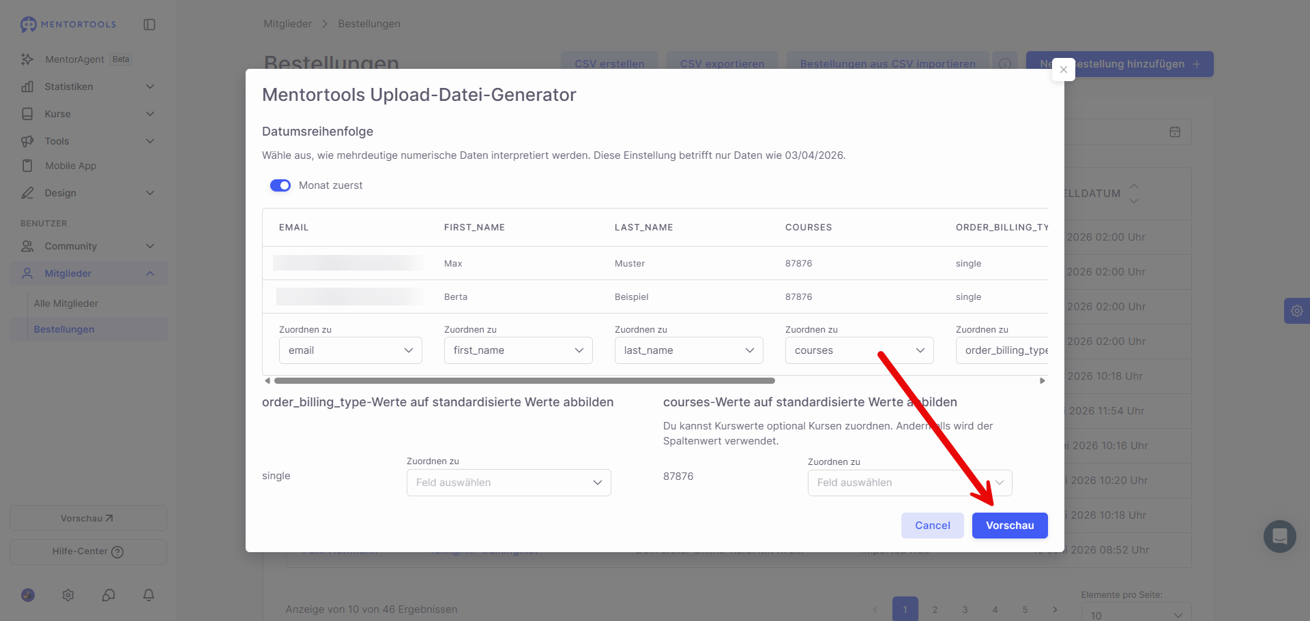Viewport: 1310px width, 621px height.
Task: Click the info icon beside the CSV import button
Action: [1005, 64]
